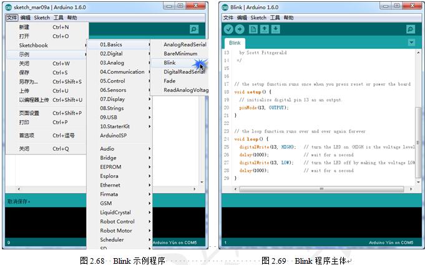
Task: Expand Robot Motor library examples
Action: pos(119,231)
